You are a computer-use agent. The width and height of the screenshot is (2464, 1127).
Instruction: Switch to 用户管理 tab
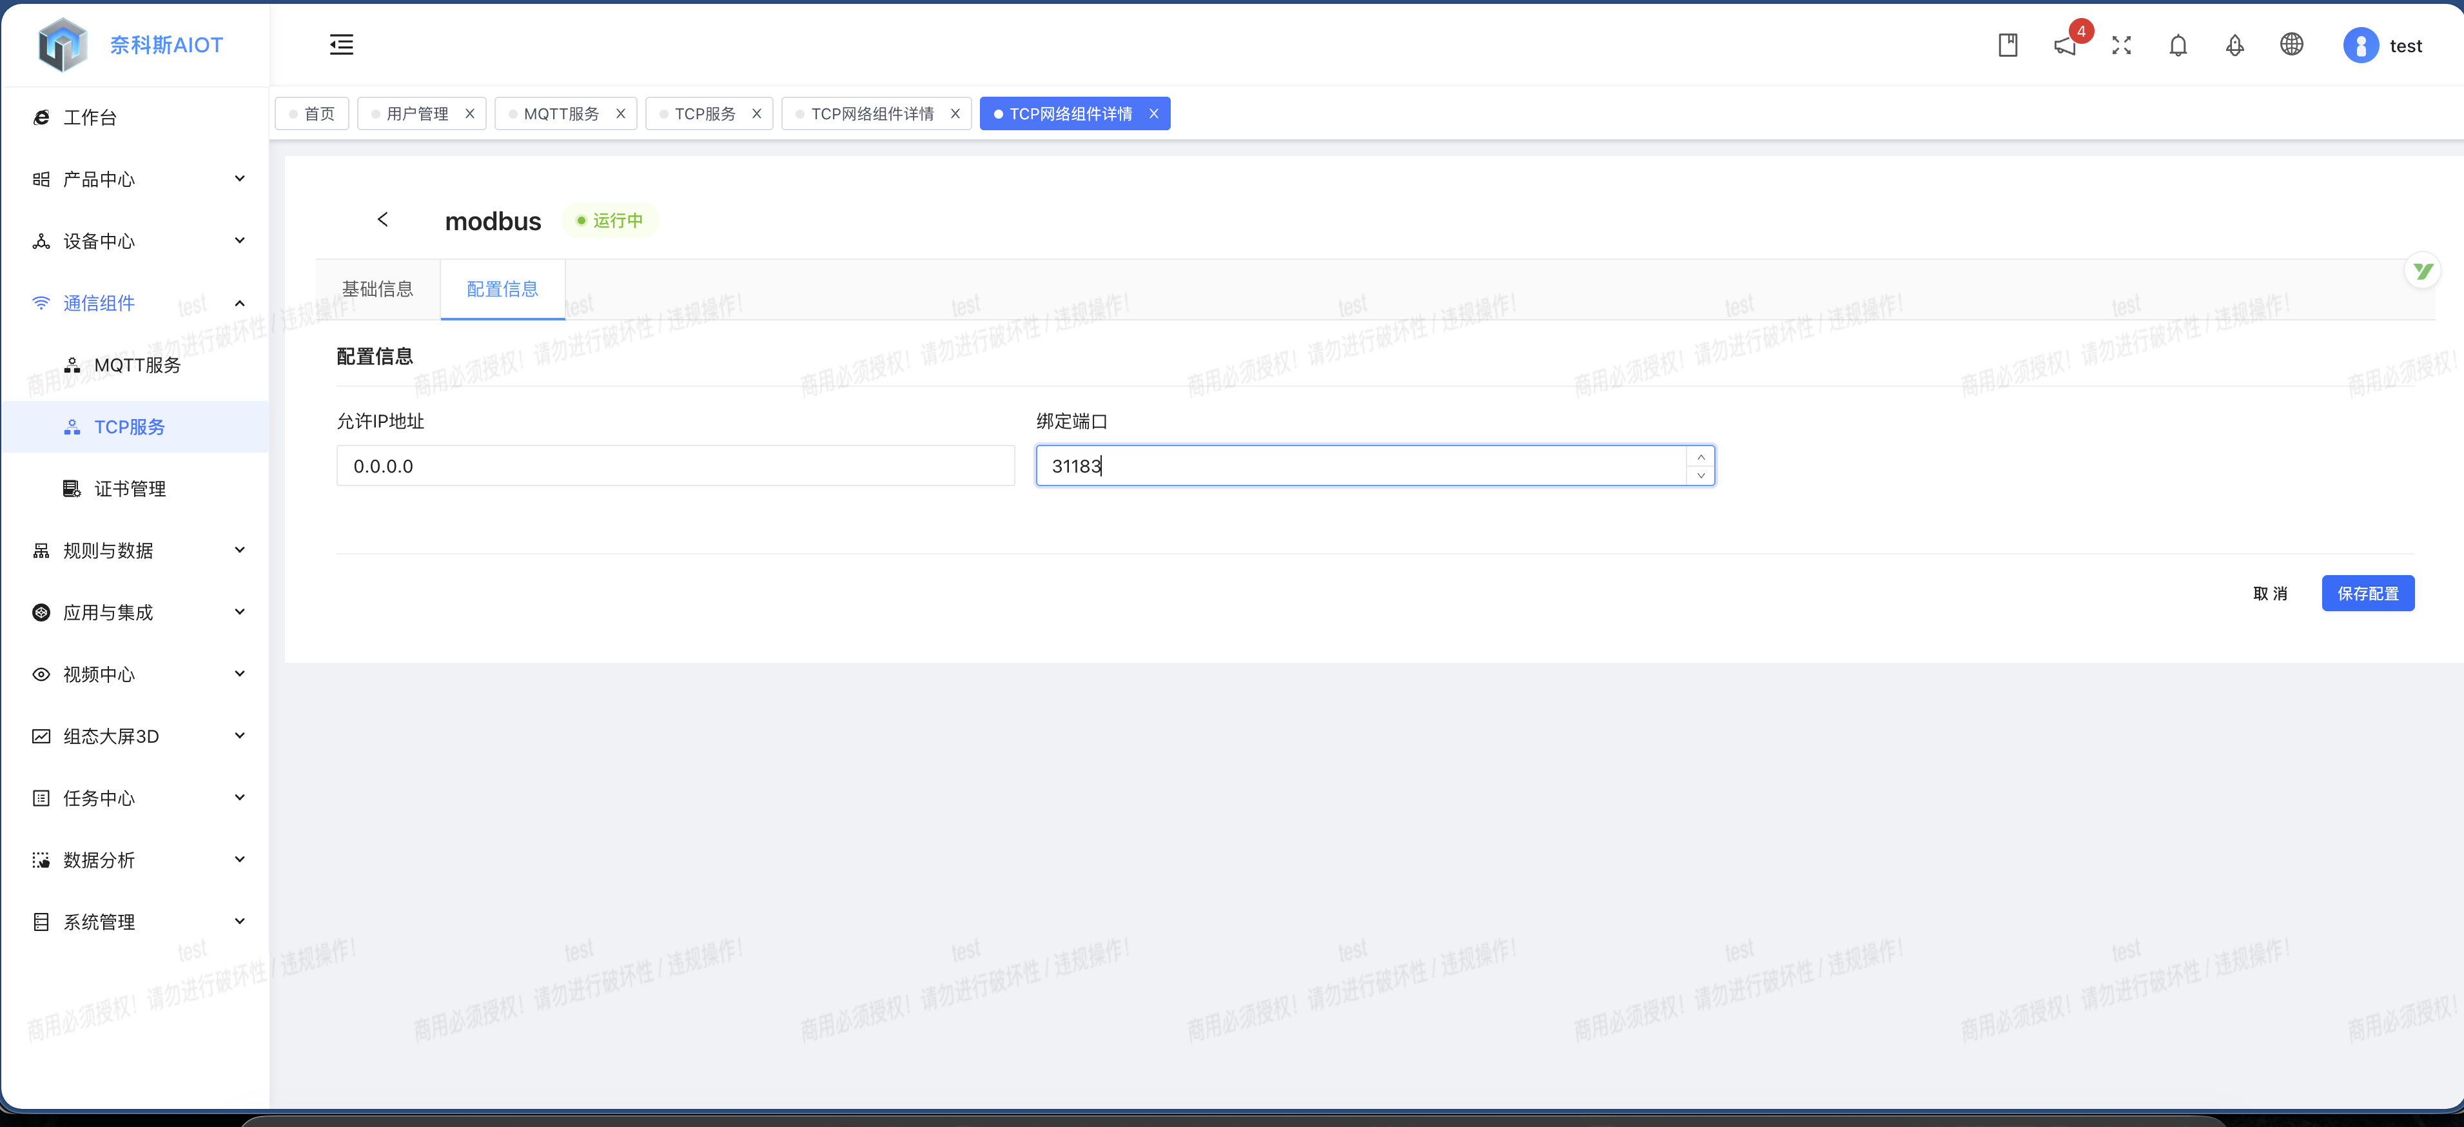(x=417, y=114)
